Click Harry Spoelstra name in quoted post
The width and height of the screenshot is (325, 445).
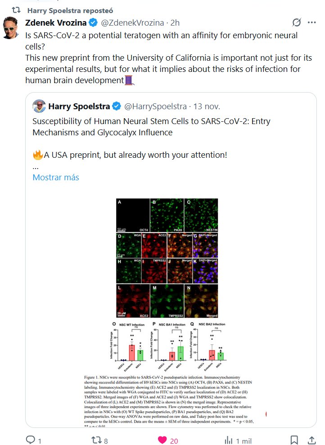79,107
